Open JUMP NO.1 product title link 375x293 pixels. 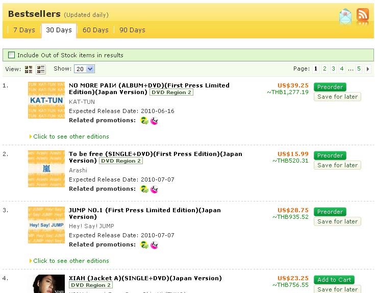[x=145, y=213]
